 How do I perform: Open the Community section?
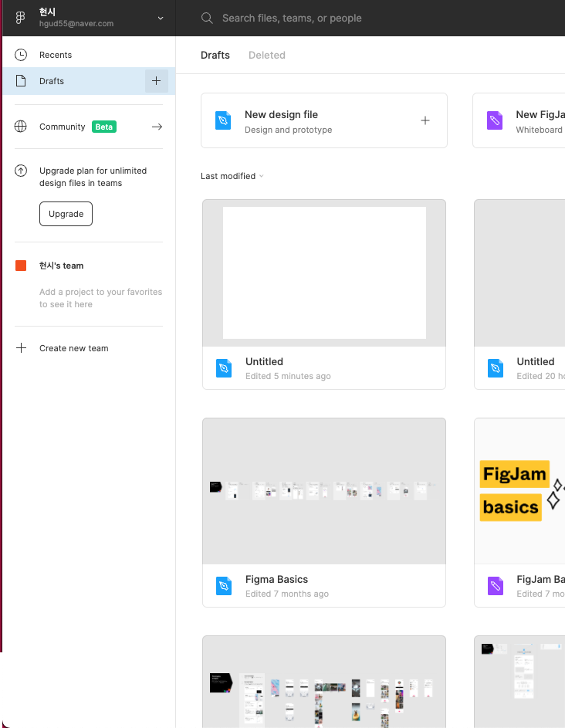89,127
